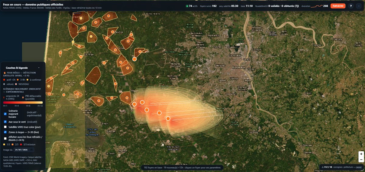The width and height of the screenshot is (365, 172).
Task: Zoom out the map with the minus button
Action: (361, 160)
